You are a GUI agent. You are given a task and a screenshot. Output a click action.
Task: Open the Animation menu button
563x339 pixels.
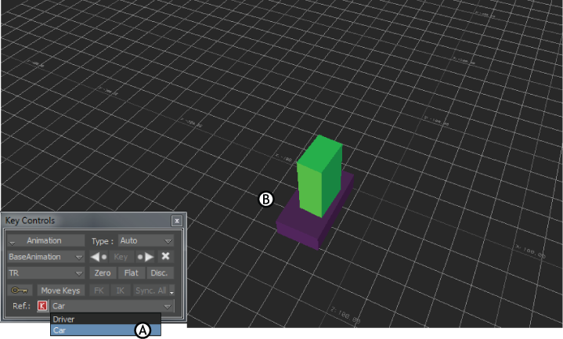coord(46,240)
